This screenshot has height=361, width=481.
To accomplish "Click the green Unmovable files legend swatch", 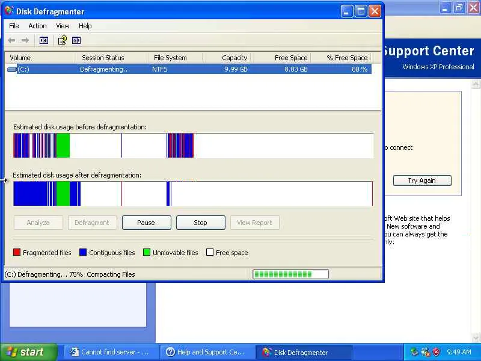I will (147, 252).
